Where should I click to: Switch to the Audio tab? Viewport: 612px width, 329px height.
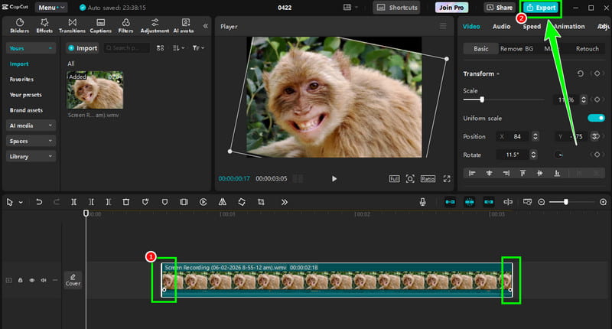click(501, 26)
